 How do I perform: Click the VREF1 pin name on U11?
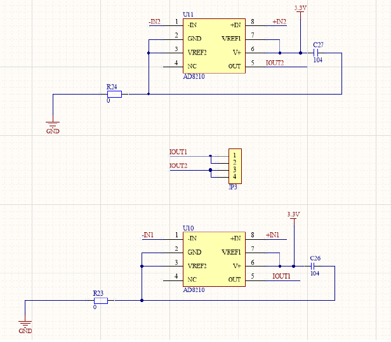231,39
